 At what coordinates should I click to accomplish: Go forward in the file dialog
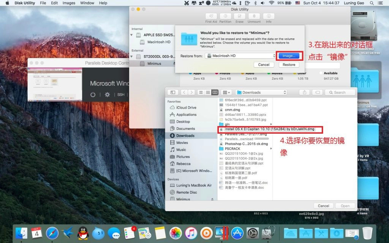(x=191, y=93)
